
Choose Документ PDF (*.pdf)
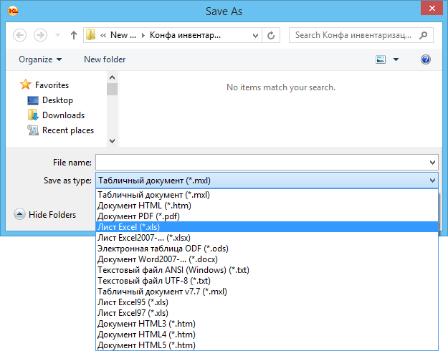(267, 216)
